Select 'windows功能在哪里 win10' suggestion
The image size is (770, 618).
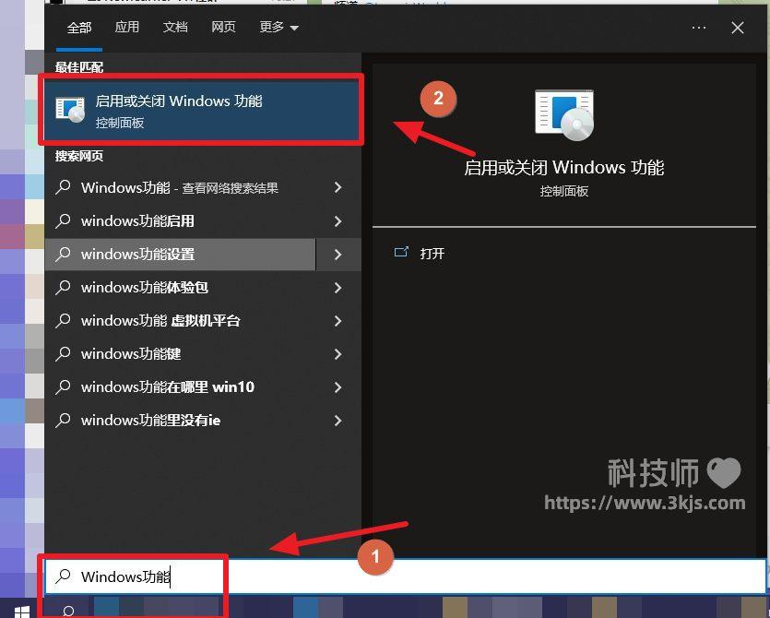tap(180, 387)
